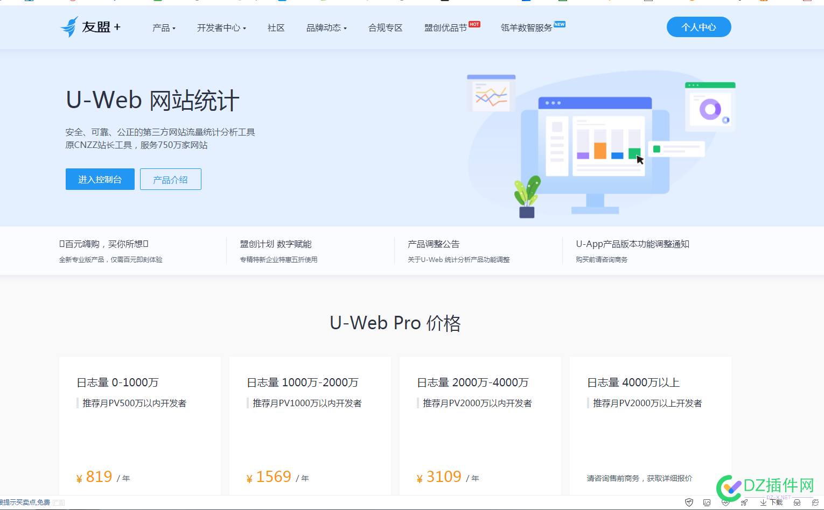
Task: Select the 日志量 1000万-2000万 pricing card title
Action: tap(303, 382)
